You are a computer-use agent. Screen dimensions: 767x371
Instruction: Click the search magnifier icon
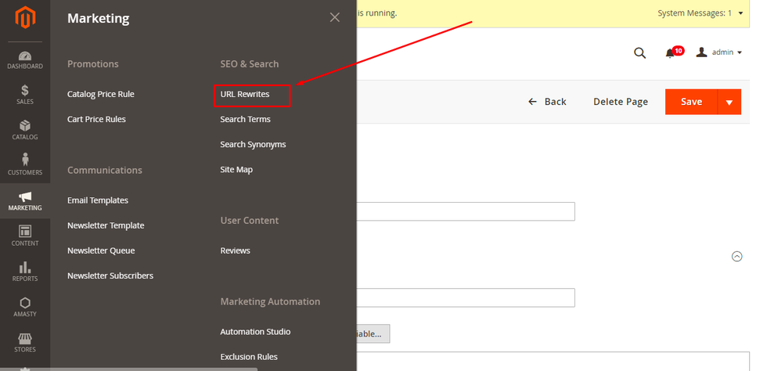(x=639, y=52)
